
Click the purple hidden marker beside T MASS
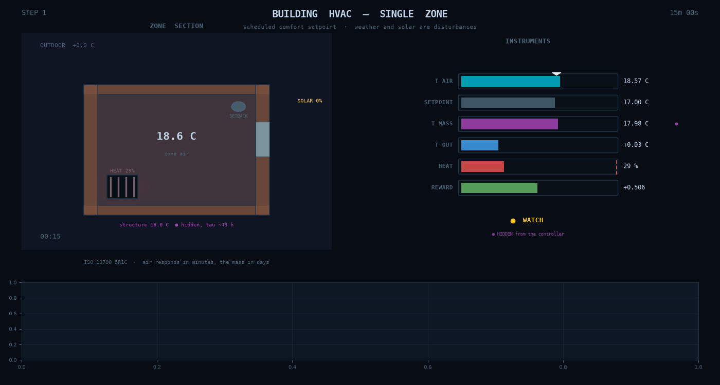[676, 124]
